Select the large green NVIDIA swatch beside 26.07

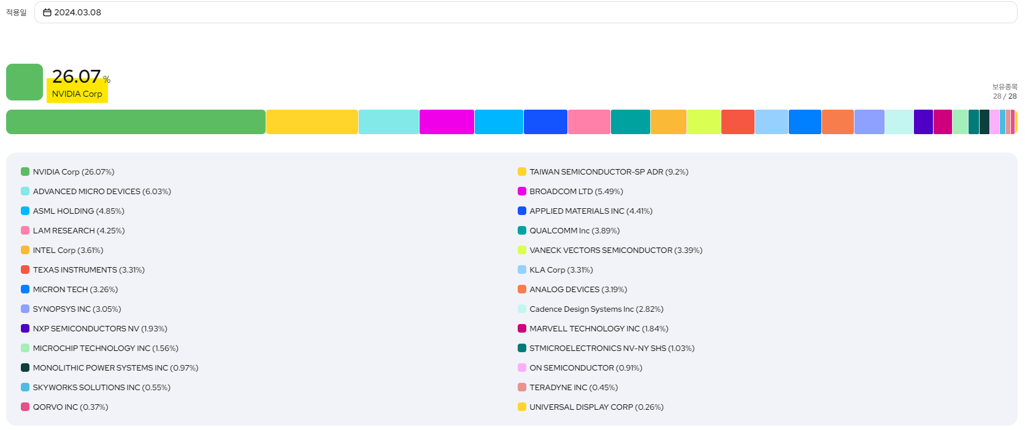[25, 82]
